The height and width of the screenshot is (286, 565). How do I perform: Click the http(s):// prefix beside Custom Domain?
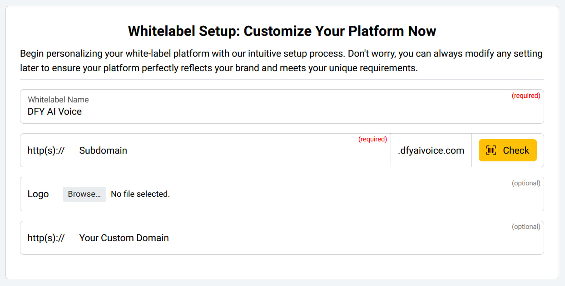(45, 238)
